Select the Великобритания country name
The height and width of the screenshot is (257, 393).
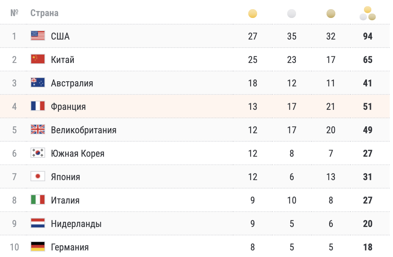coord(84,130)
